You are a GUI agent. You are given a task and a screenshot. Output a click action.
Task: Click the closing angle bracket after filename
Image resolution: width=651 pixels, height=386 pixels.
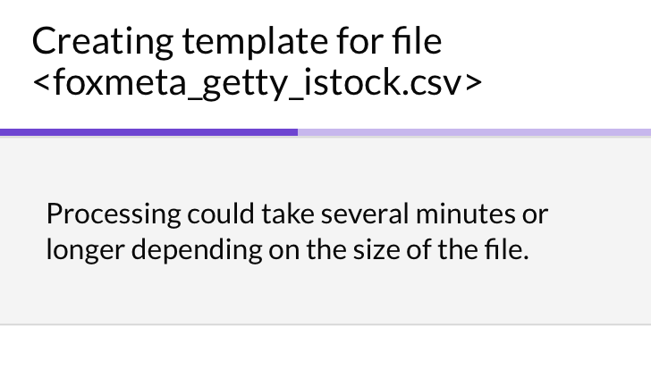(x=473, y=83)
